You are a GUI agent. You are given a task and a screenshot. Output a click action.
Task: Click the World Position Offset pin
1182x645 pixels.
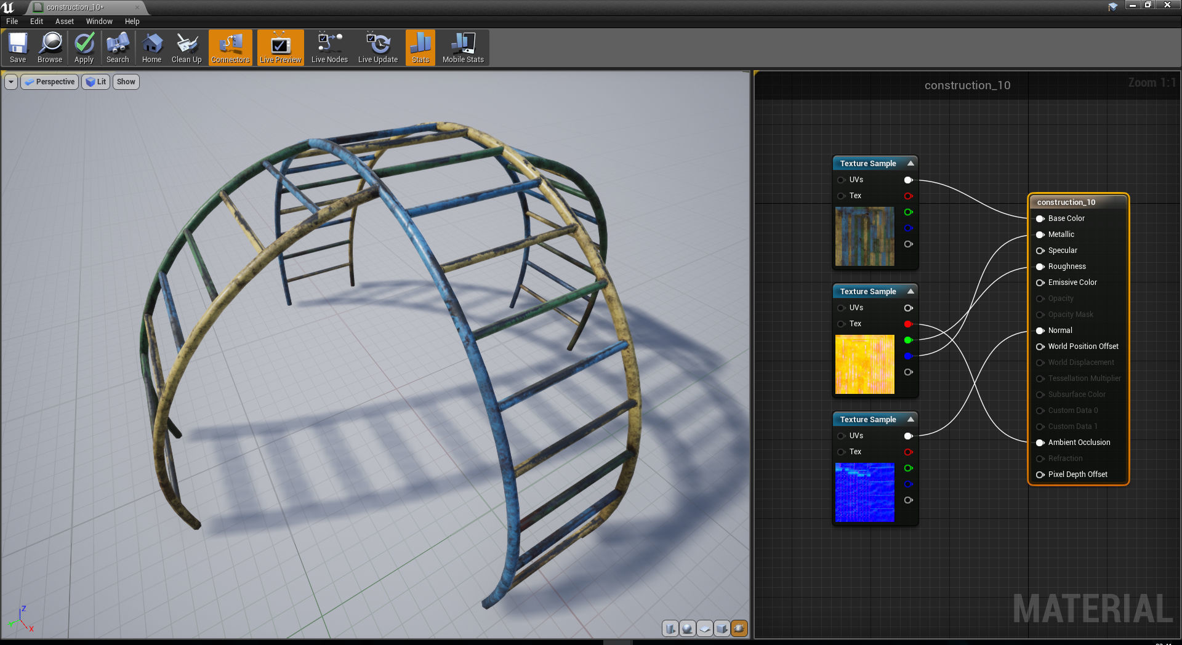point(1040,347)
